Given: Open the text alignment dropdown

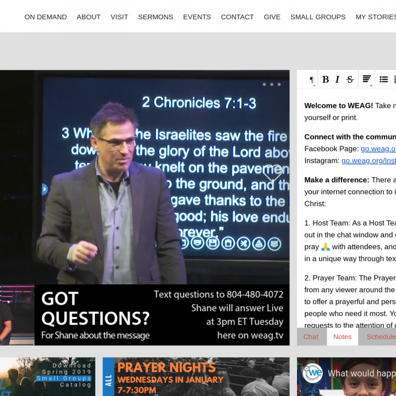Looking at the screenshot, I should click(x=367, y=80).
